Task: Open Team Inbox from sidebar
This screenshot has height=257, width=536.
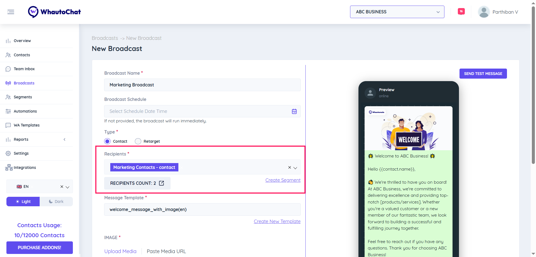Action: [x=24, y=69]
